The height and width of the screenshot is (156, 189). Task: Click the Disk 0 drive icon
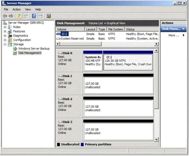(x=60, y=53)
